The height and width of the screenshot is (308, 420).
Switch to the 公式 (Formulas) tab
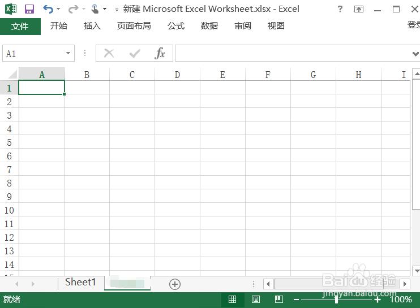(176, 26)
